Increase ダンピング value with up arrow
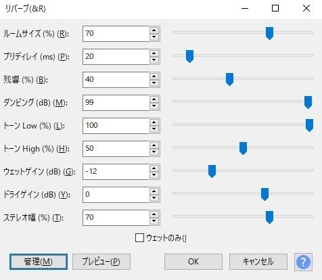This screenshot has width=322, height=280. pyautogui.click(x=154, y=99)
